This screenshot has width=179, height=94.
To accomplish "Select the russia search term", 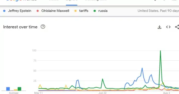I will point(103,11).
